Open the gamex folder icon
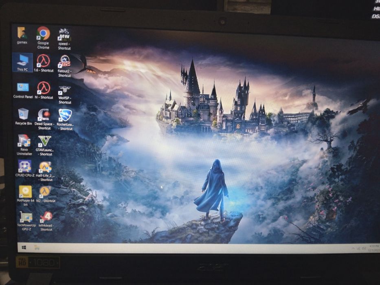Screen dimensions: 380x285 coord(22,35)
